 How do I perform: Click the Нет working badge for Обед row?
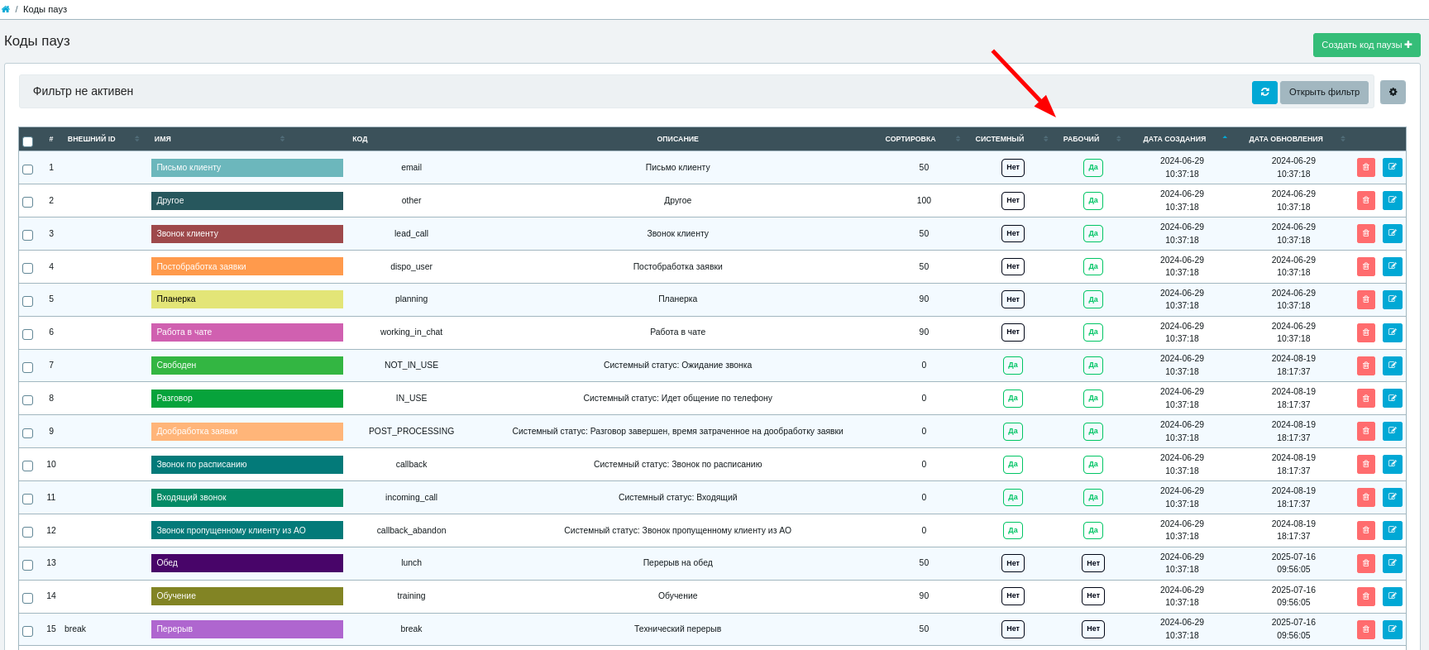[1093, 563]
